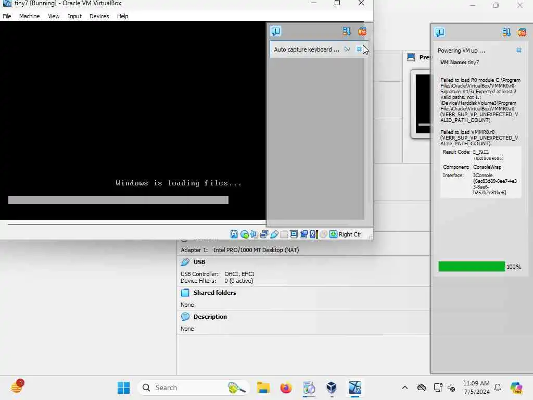Viewport: 533px width, 400px height.
Task: Open the notifications bell in the taskbar
Action: (x=498, y=387)
